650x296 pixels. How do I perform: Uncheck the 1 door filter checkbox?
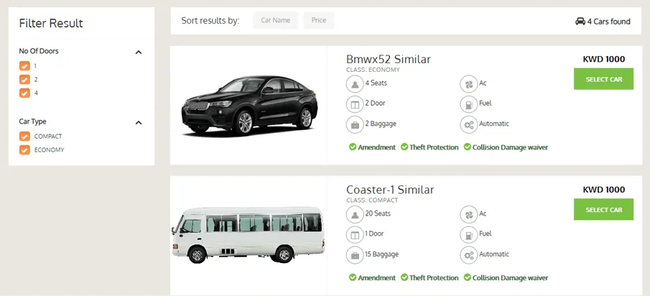point(24,66)
